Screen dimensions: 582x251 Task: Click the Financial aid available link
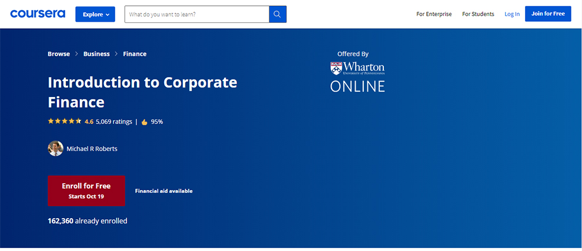point(163,191)
